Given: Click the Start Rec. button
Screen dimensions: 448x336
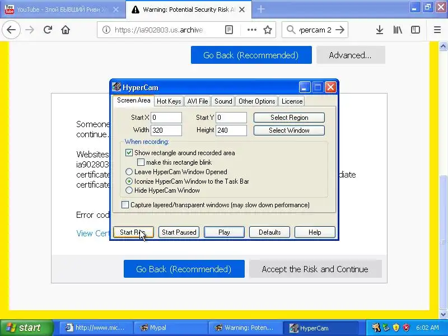Looking at the screenshot, I should tap(133, 232).
